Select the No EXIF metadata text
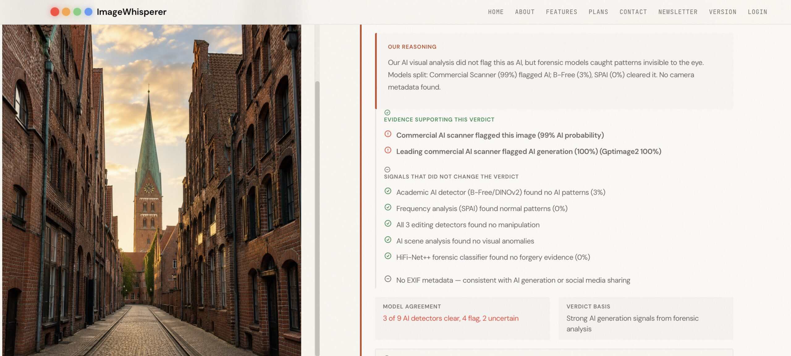The height and width of the screenshot is (356, 791). click(513, 280)
